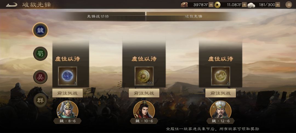Tap the yellow orb reward item
Viewport: 296px width, 133px height.
coord(220,76)
